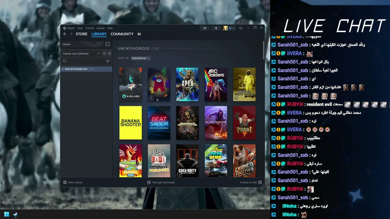Open the Windows Start menu
390x219 pixels.
pos(7,214)
